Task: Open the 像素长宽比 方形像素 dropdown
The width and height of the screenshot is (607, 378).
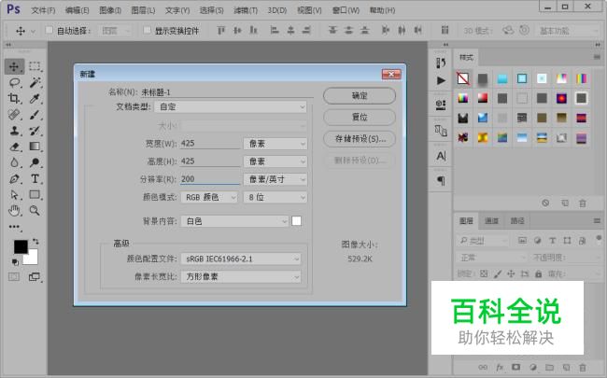Action: 241,276
